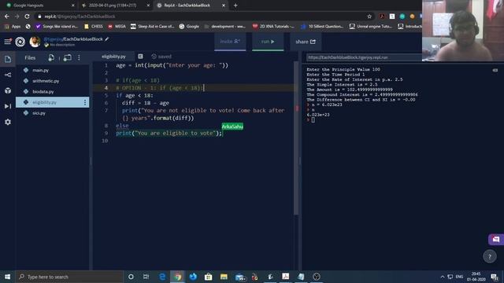Open the CHESS bookmark folder
This screenshot has height=283, width=504.
pyautogui.click(x=93, y=26)
